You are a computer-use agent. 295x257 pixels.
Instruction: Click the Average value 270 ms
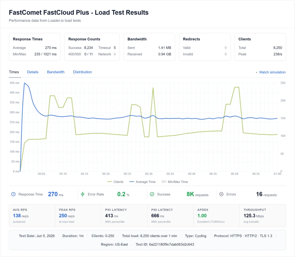pyautogui.click(x=51, y=48)
